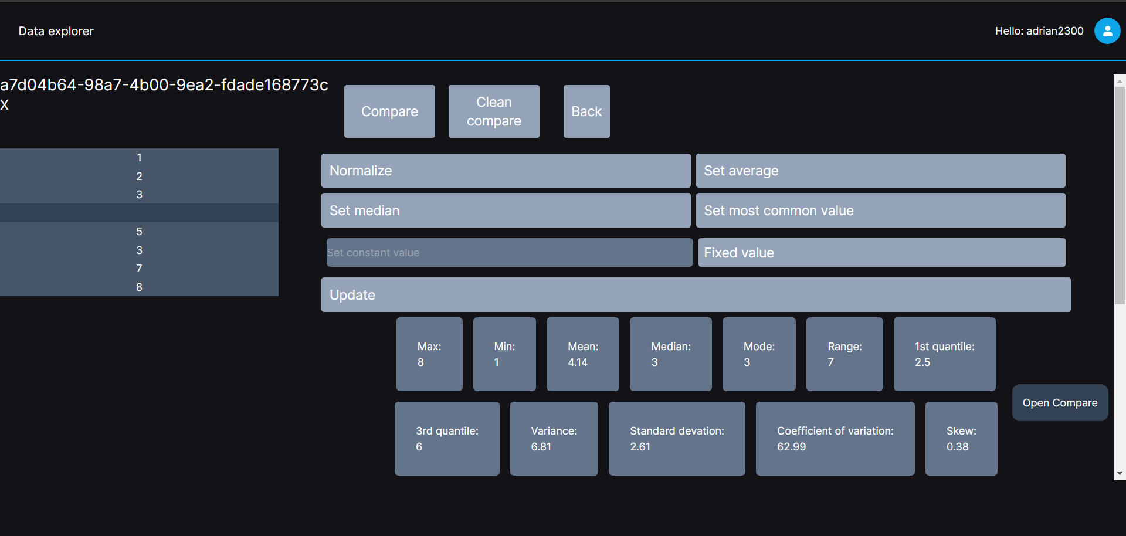
Task: Click the scrollbar down arrow
Action: tap(1120, 474)
